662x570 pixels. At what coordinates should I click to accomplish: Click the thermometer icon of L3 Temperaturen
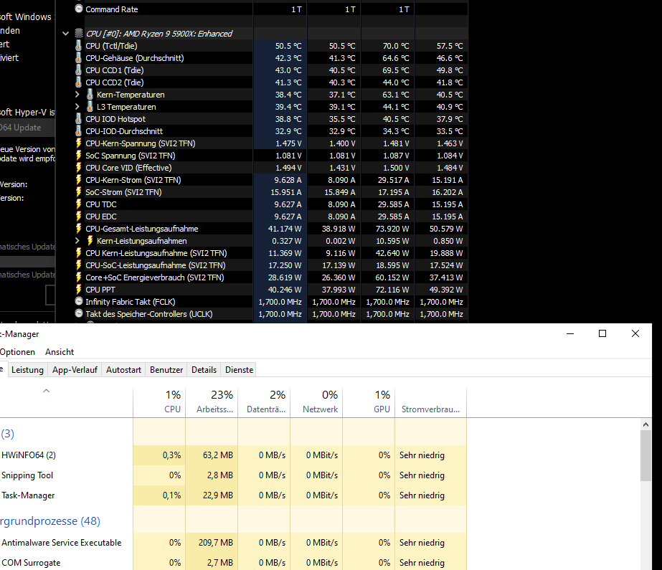click(x=90, y=107)
